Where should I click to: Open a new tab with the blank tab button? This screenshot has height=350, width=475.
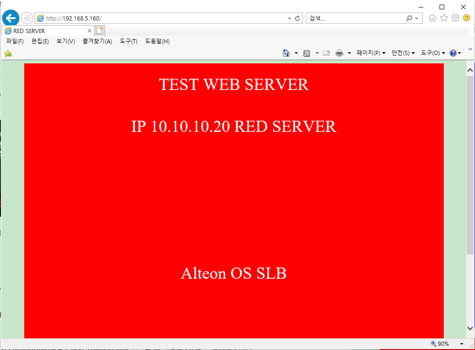(100, 31)
